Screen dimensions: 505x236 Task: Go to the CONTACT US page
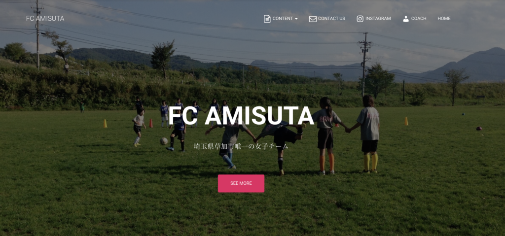pos(331,19)
